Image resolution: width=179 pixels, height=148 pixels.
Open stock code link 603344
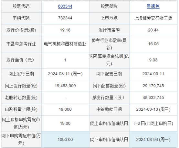65,6
